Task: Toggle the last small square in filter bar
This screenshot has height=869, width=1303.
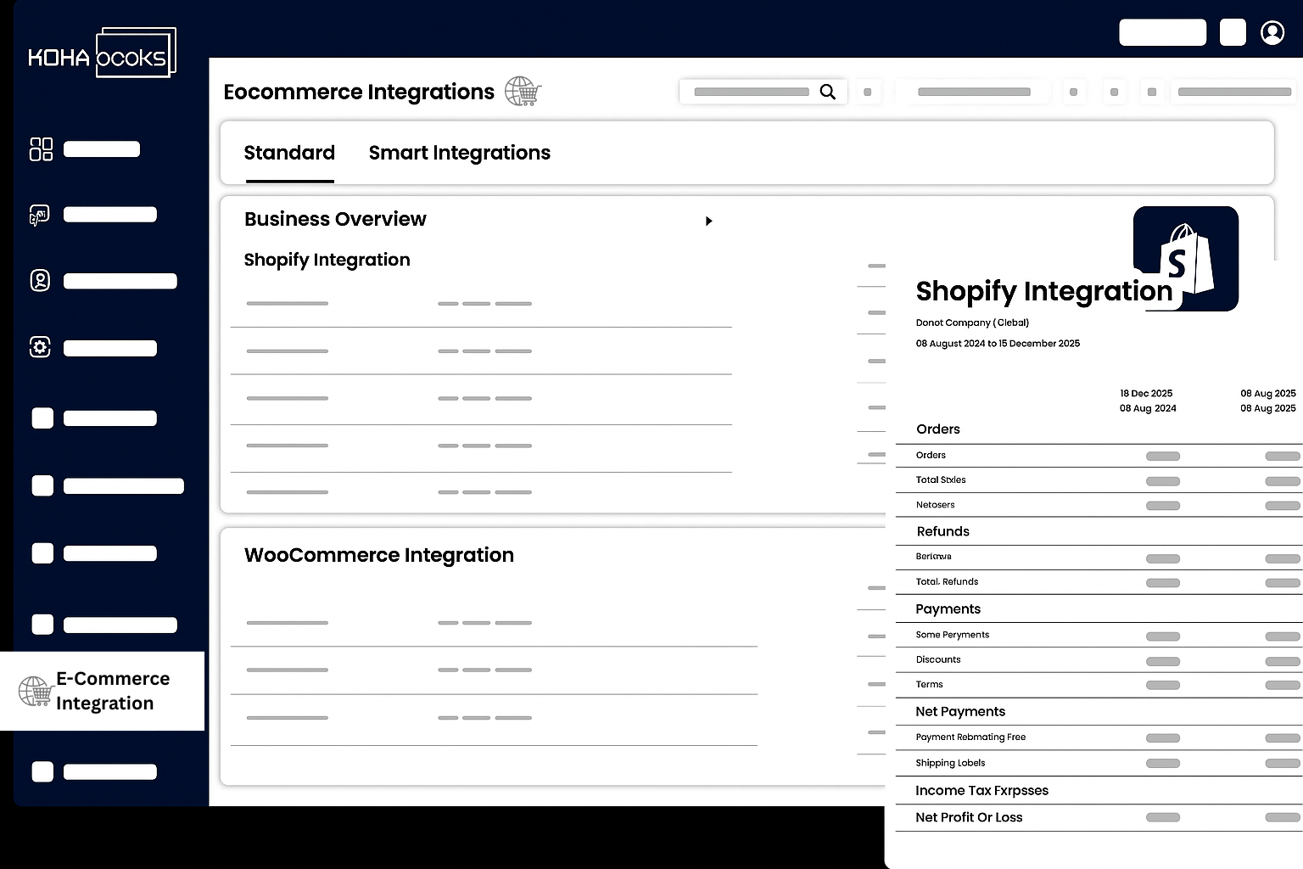Action: [x=1151, y=92]
